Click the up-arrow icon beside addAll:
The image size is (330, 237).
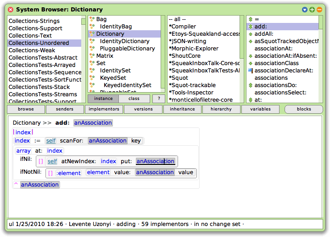pyautogui.click(x=250, y=34)
